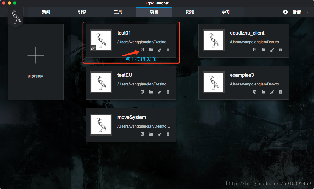Screen dimensions: 314x189
Task: Click the testEUI project name
Action: point(125,75)
